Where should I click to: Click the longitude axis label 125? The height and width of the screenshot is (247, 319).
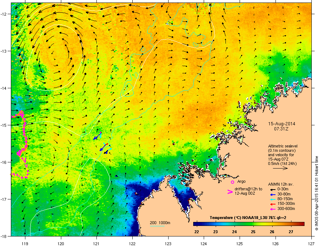[240, 243]
